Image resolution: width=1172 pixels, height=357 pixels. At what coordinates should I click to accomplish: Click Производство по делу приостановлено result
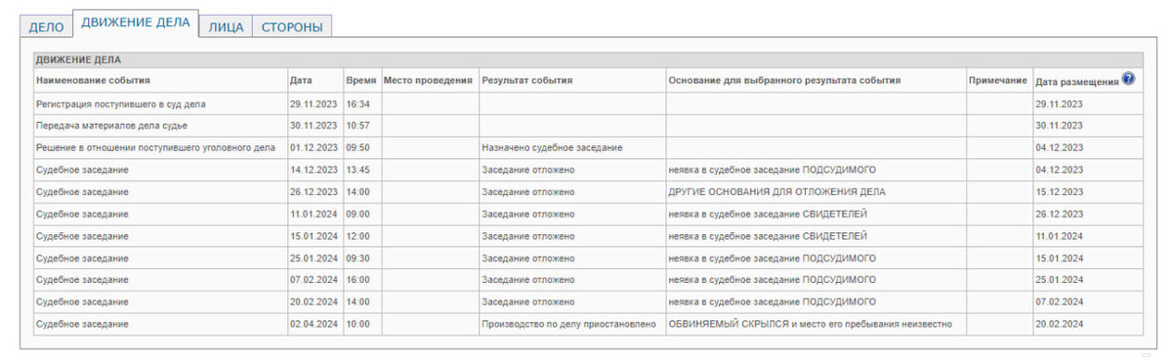pyautogui.click(x=569, y=324)
